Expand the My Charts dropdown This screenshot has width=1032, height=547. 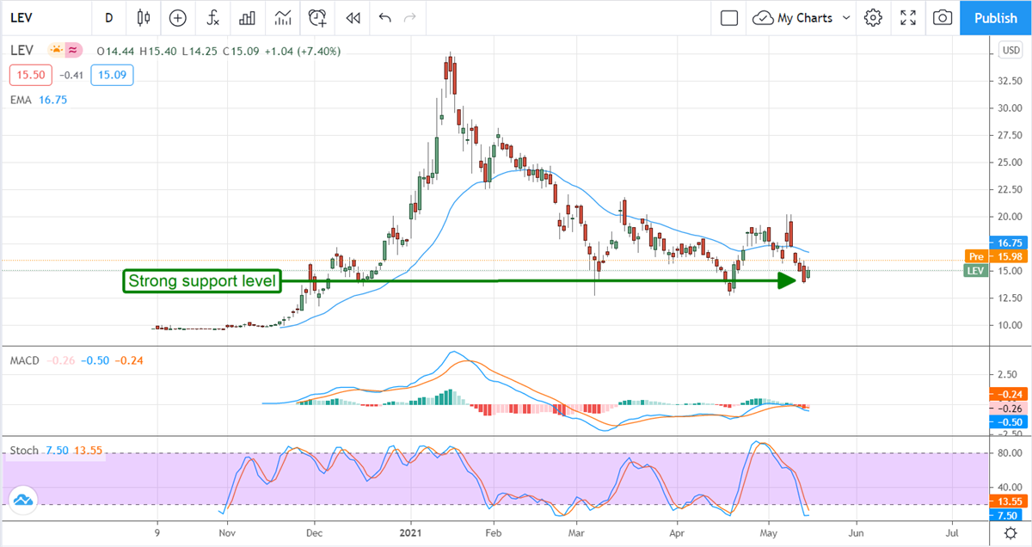click(802, 17)
